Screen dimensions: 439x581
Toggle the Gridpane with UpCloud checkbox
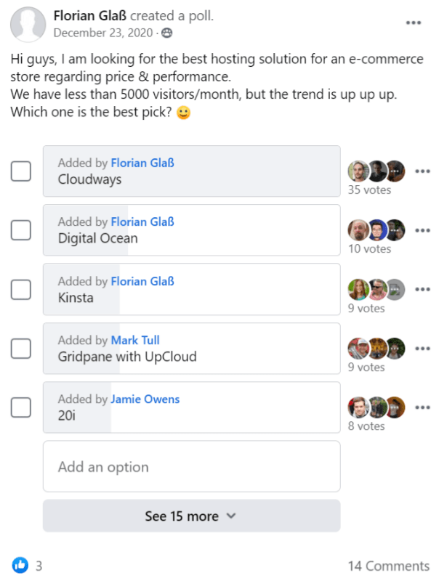(x=21, y=349)
